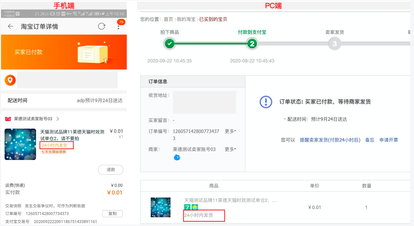Tap the 支付宝交易号 value on mobile
This screenshot has width=414, height=226.
65,222
